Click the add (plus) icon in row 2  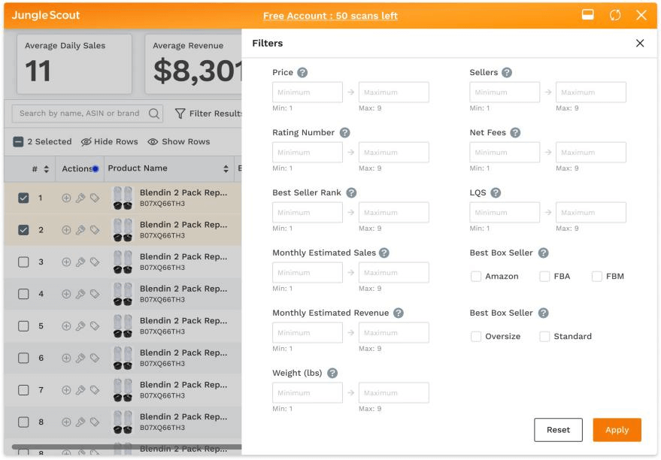click(66, 230)
